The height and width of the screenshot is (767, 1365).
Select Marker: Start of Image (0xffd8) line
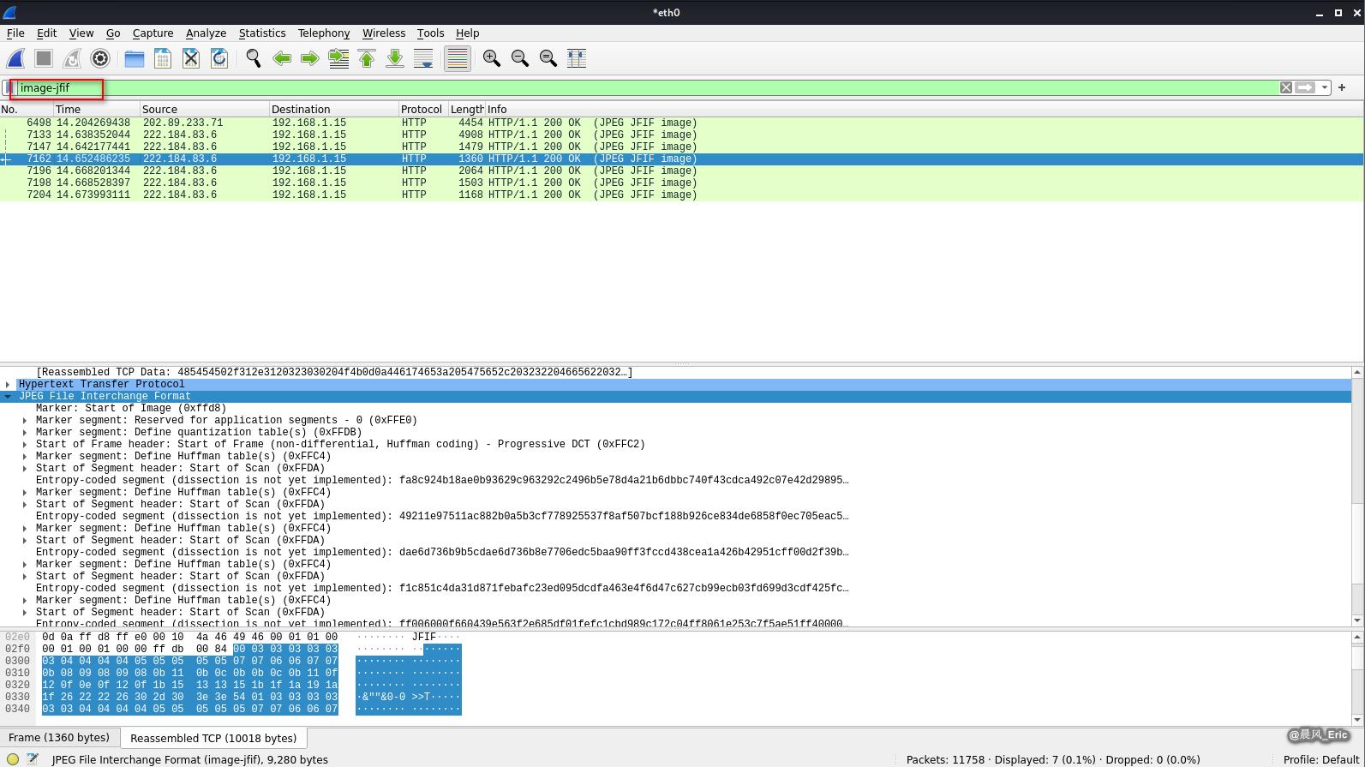(x=131, y=408)
